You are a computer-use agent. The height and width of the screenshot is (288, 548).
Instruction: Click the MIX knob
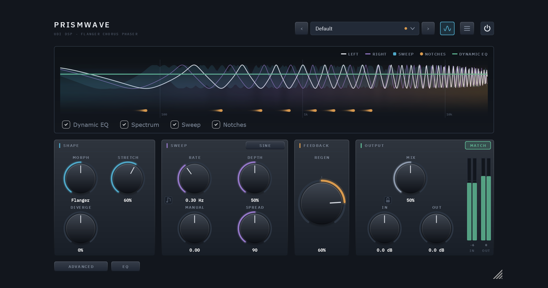click(x=411, y=178)
